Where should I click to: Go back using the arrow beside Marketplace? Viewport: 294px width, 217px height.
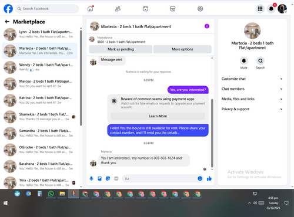(x=7, y=22)
